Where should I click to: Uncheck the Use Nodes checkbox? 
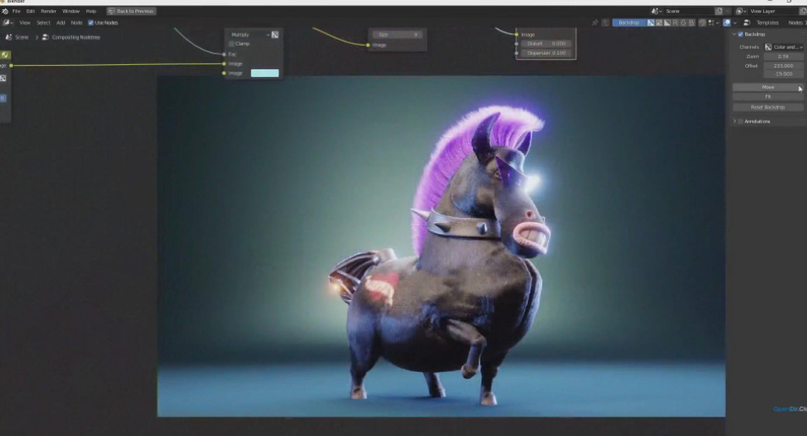tap(91, 23)
